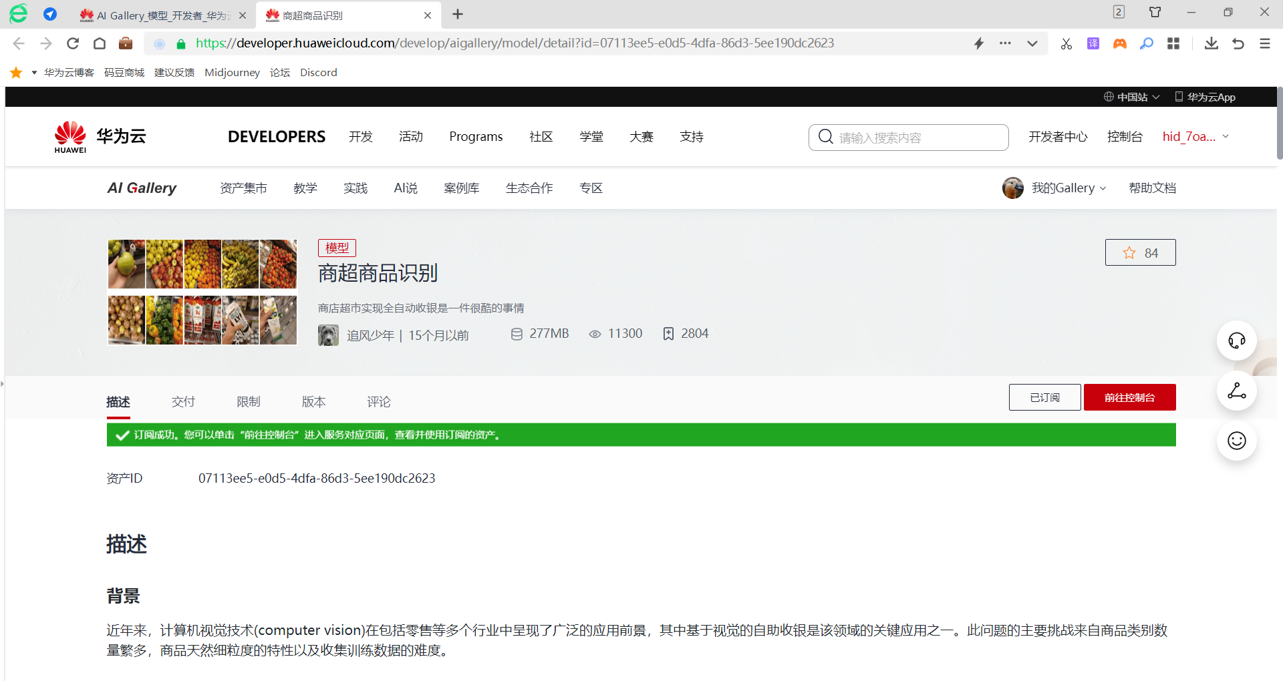This screenshot has width=1283, height=681.
Task: Select the 描述 tab
Action: 118,402
